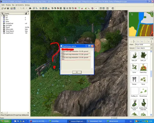Save the map with the floppy disk icon
154x123 pixels.
tap(8, 8)
